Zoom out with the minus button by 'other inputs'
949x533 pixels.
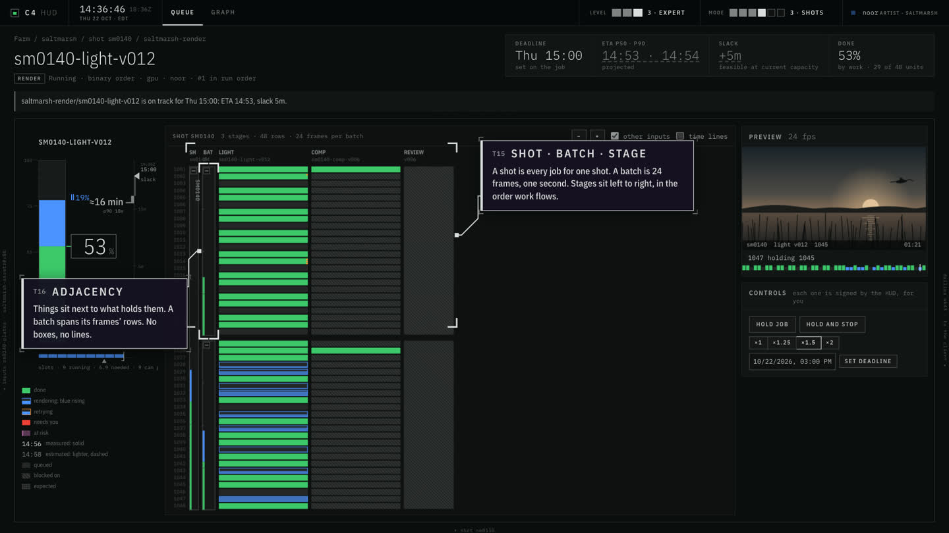(578, 136)
